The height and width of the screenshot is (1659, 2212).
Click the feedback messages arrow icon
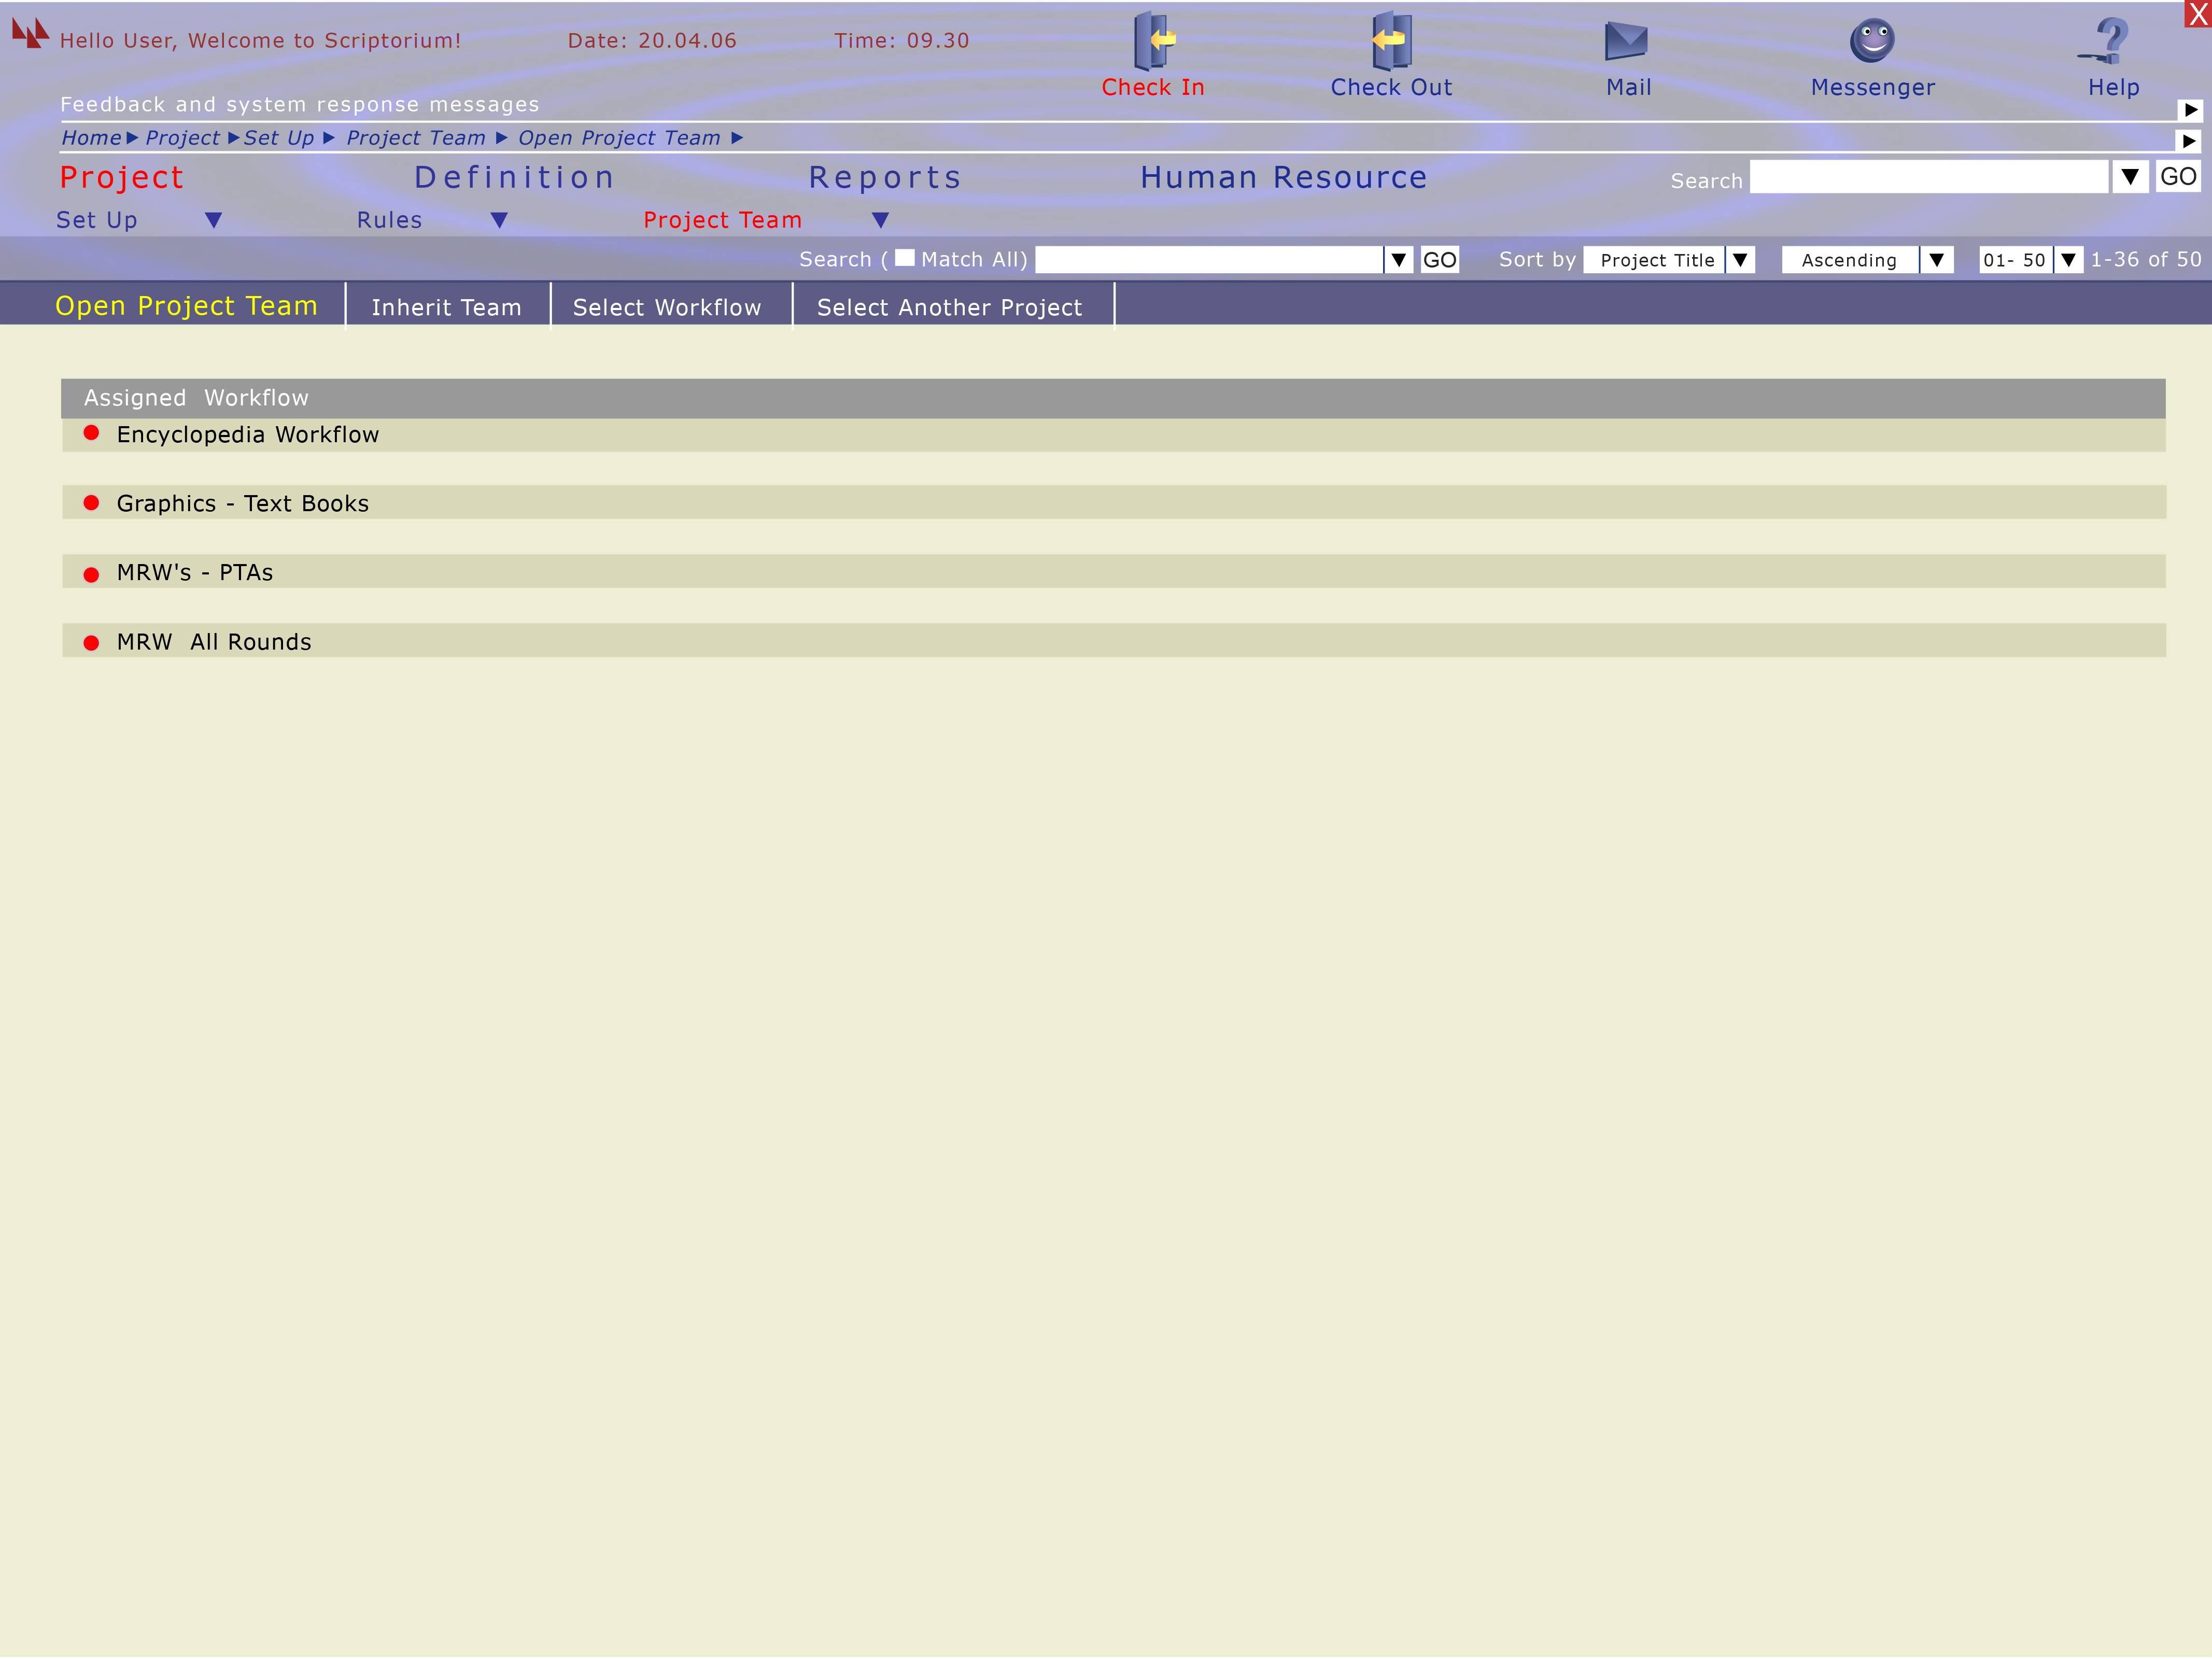click(x=2190, y=110)
